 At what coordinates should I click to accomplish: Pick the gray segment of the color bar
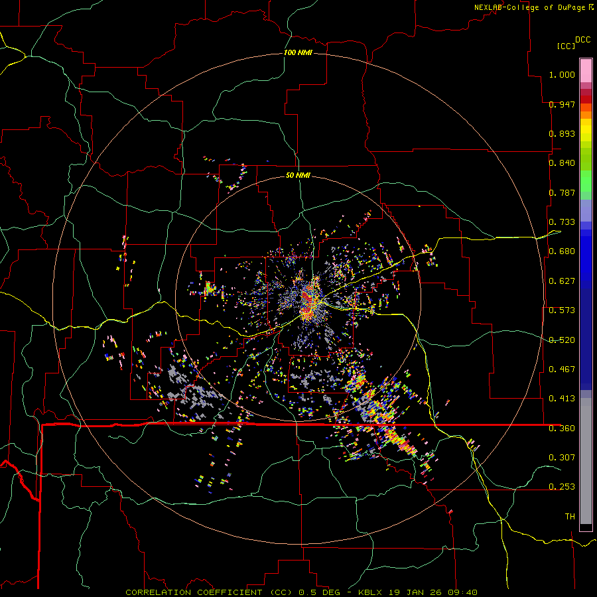[586, 461]
